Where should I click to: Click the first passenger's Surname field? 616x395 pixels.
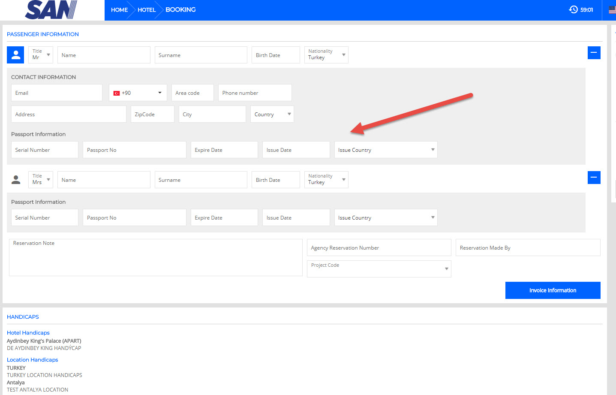[x=201, y=55]
